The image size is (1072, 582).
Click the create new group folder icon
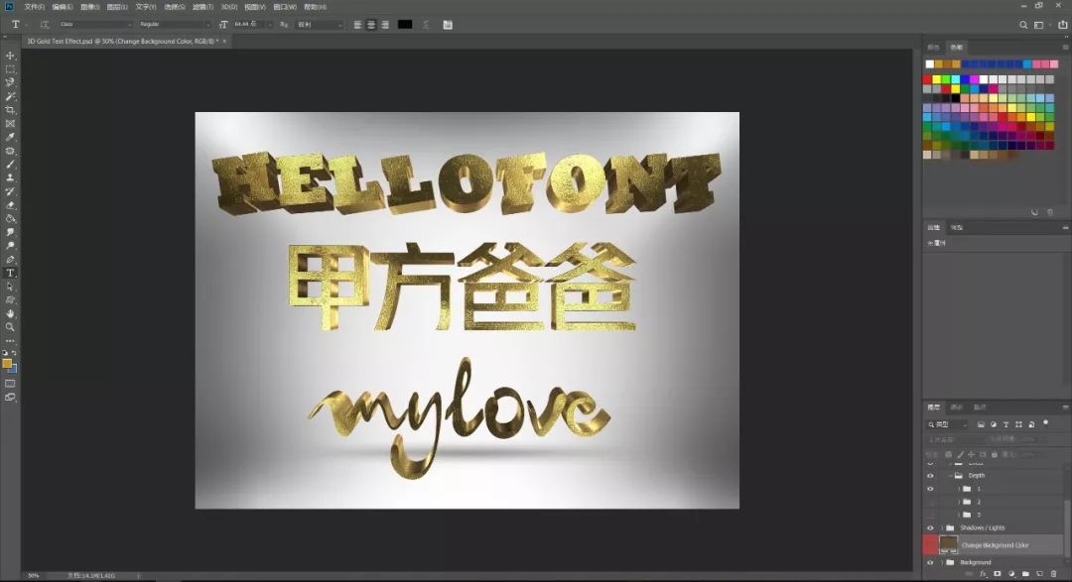[x=1025, y=573]
